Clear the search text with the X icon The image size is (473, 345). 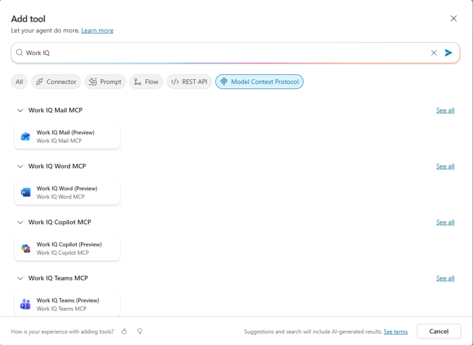(434, 53)
